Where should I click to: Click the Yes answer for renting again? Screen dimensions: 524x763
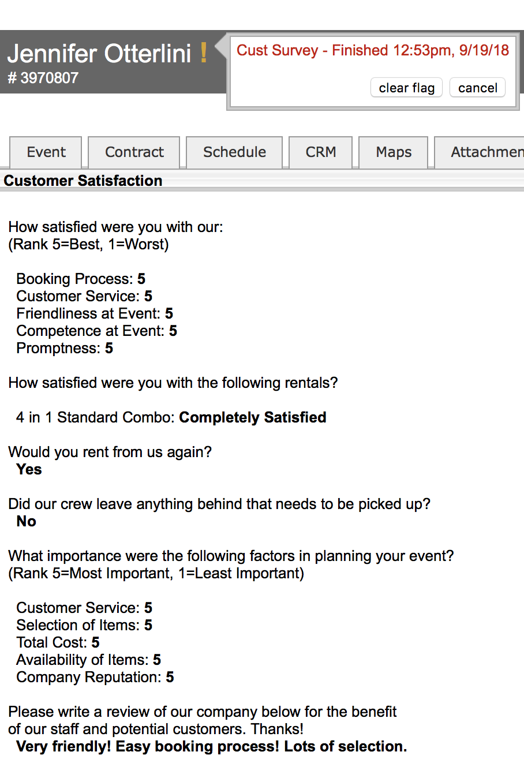tap(29, 469)
